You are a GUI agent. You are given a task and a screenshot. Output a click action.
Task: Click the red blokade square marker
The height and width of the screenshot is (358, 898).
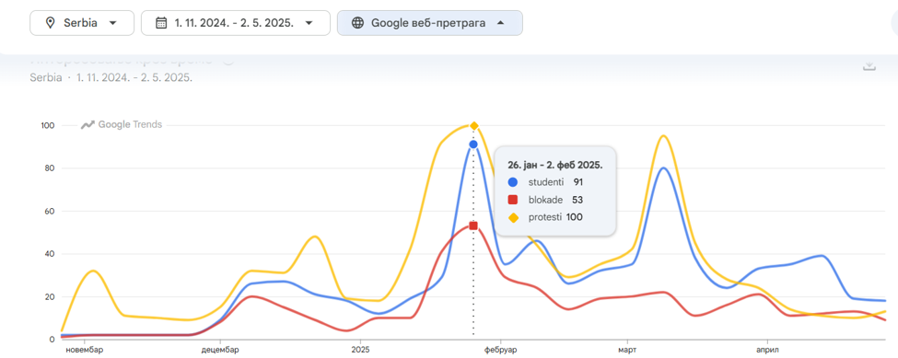473,225
